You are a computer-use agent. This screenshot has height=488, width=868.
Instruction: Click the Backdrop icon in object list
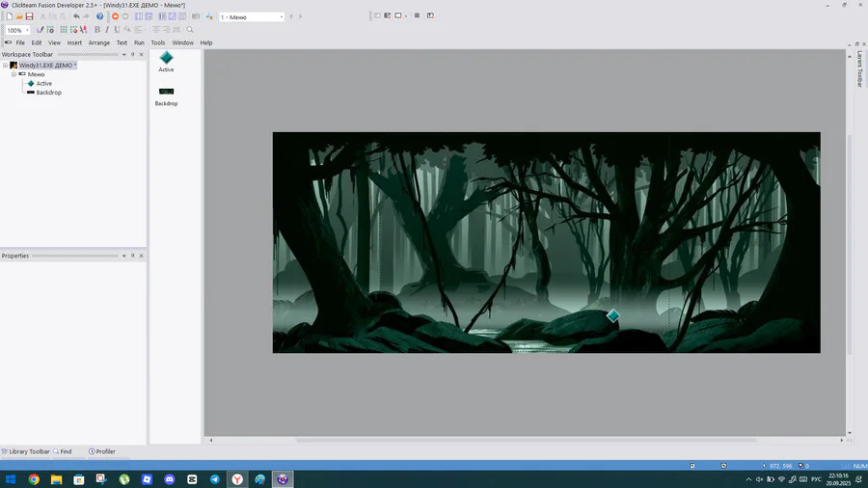coord(166,92)
